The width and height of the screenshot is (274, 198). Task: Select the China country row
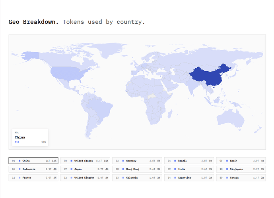click(x=33, y=161)
